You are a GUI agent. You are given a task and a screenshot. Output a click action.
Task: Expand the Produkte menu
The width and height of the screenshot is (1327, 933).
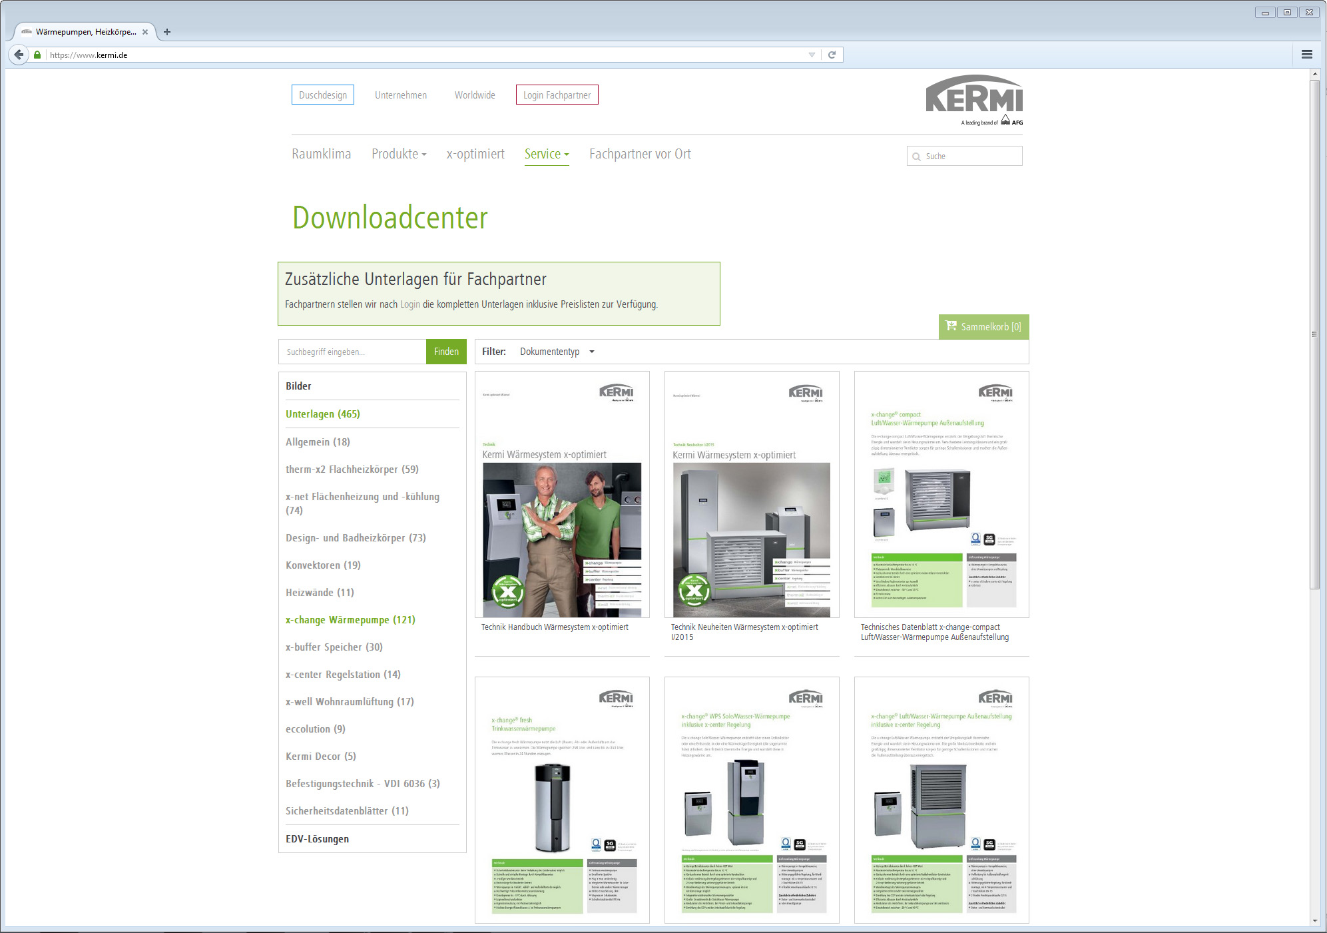point(399,154)
